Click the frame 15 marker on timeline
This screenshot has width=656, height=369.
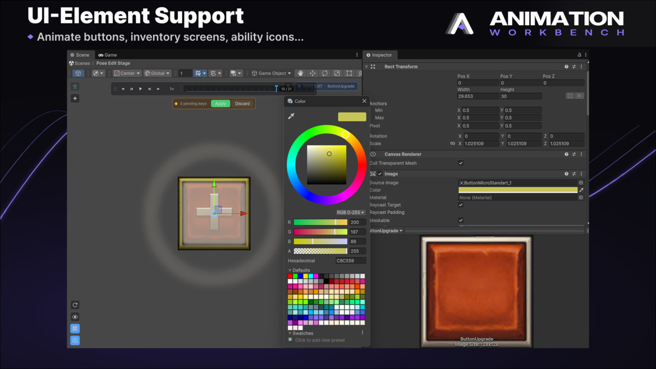click(277, 88)
